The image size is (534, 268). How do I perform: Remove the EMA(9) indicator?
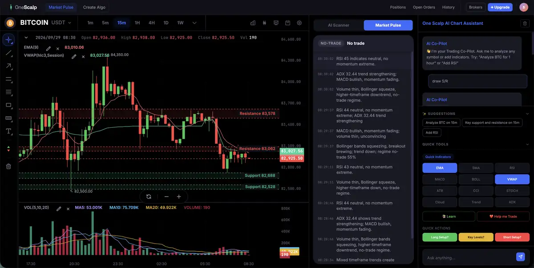tap(57, 48)
